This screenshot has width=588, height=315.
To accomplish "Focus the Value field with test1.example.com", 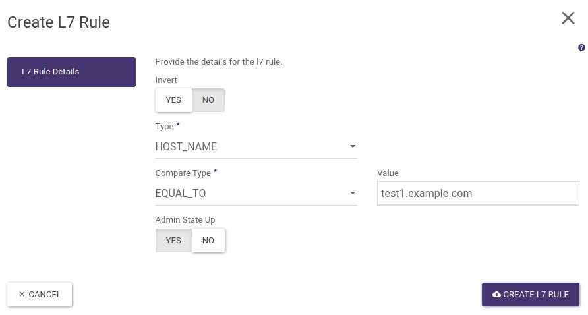I will pos(478,194).
